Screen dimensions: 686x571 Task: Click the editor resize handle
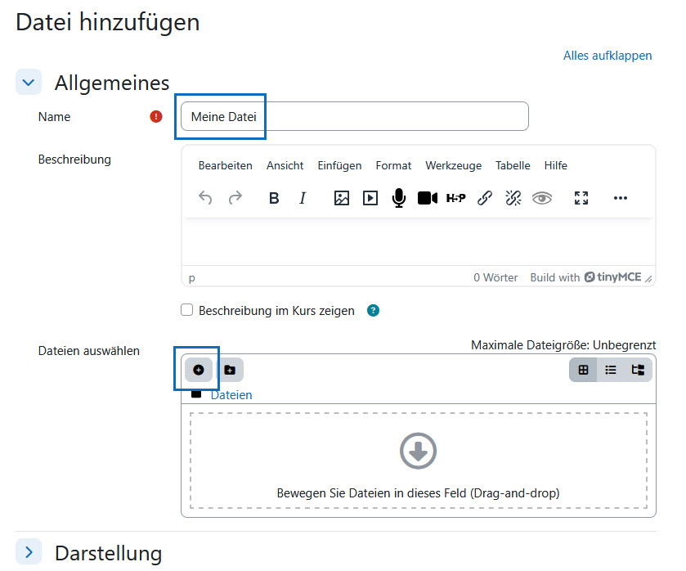[x=648, y=278]
